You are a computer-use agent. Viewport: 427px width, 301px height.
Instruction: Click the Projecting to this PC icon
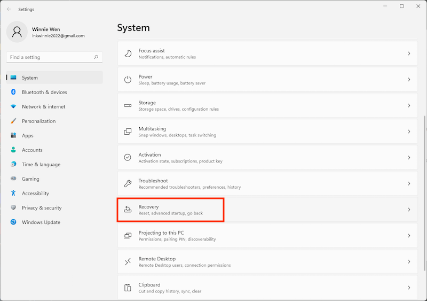[128, 235]
